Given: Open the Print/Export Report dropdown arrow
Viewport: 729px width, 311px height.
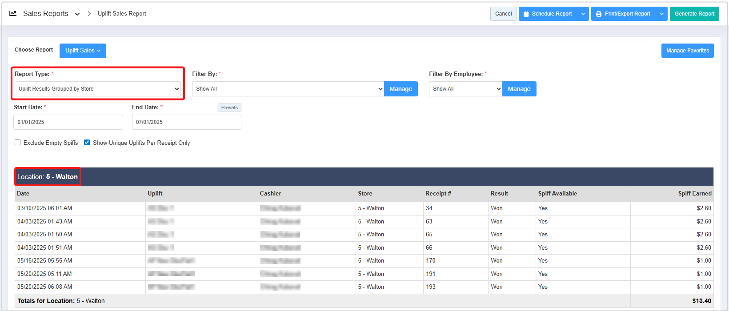Looking at the screenshot, I should [x=661, y=14].
